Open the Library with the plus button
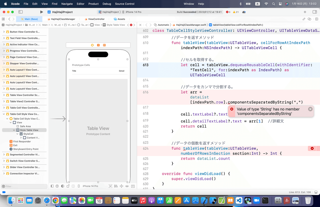The width and height of the screenshot is (320, 207). tap(305, 12)
